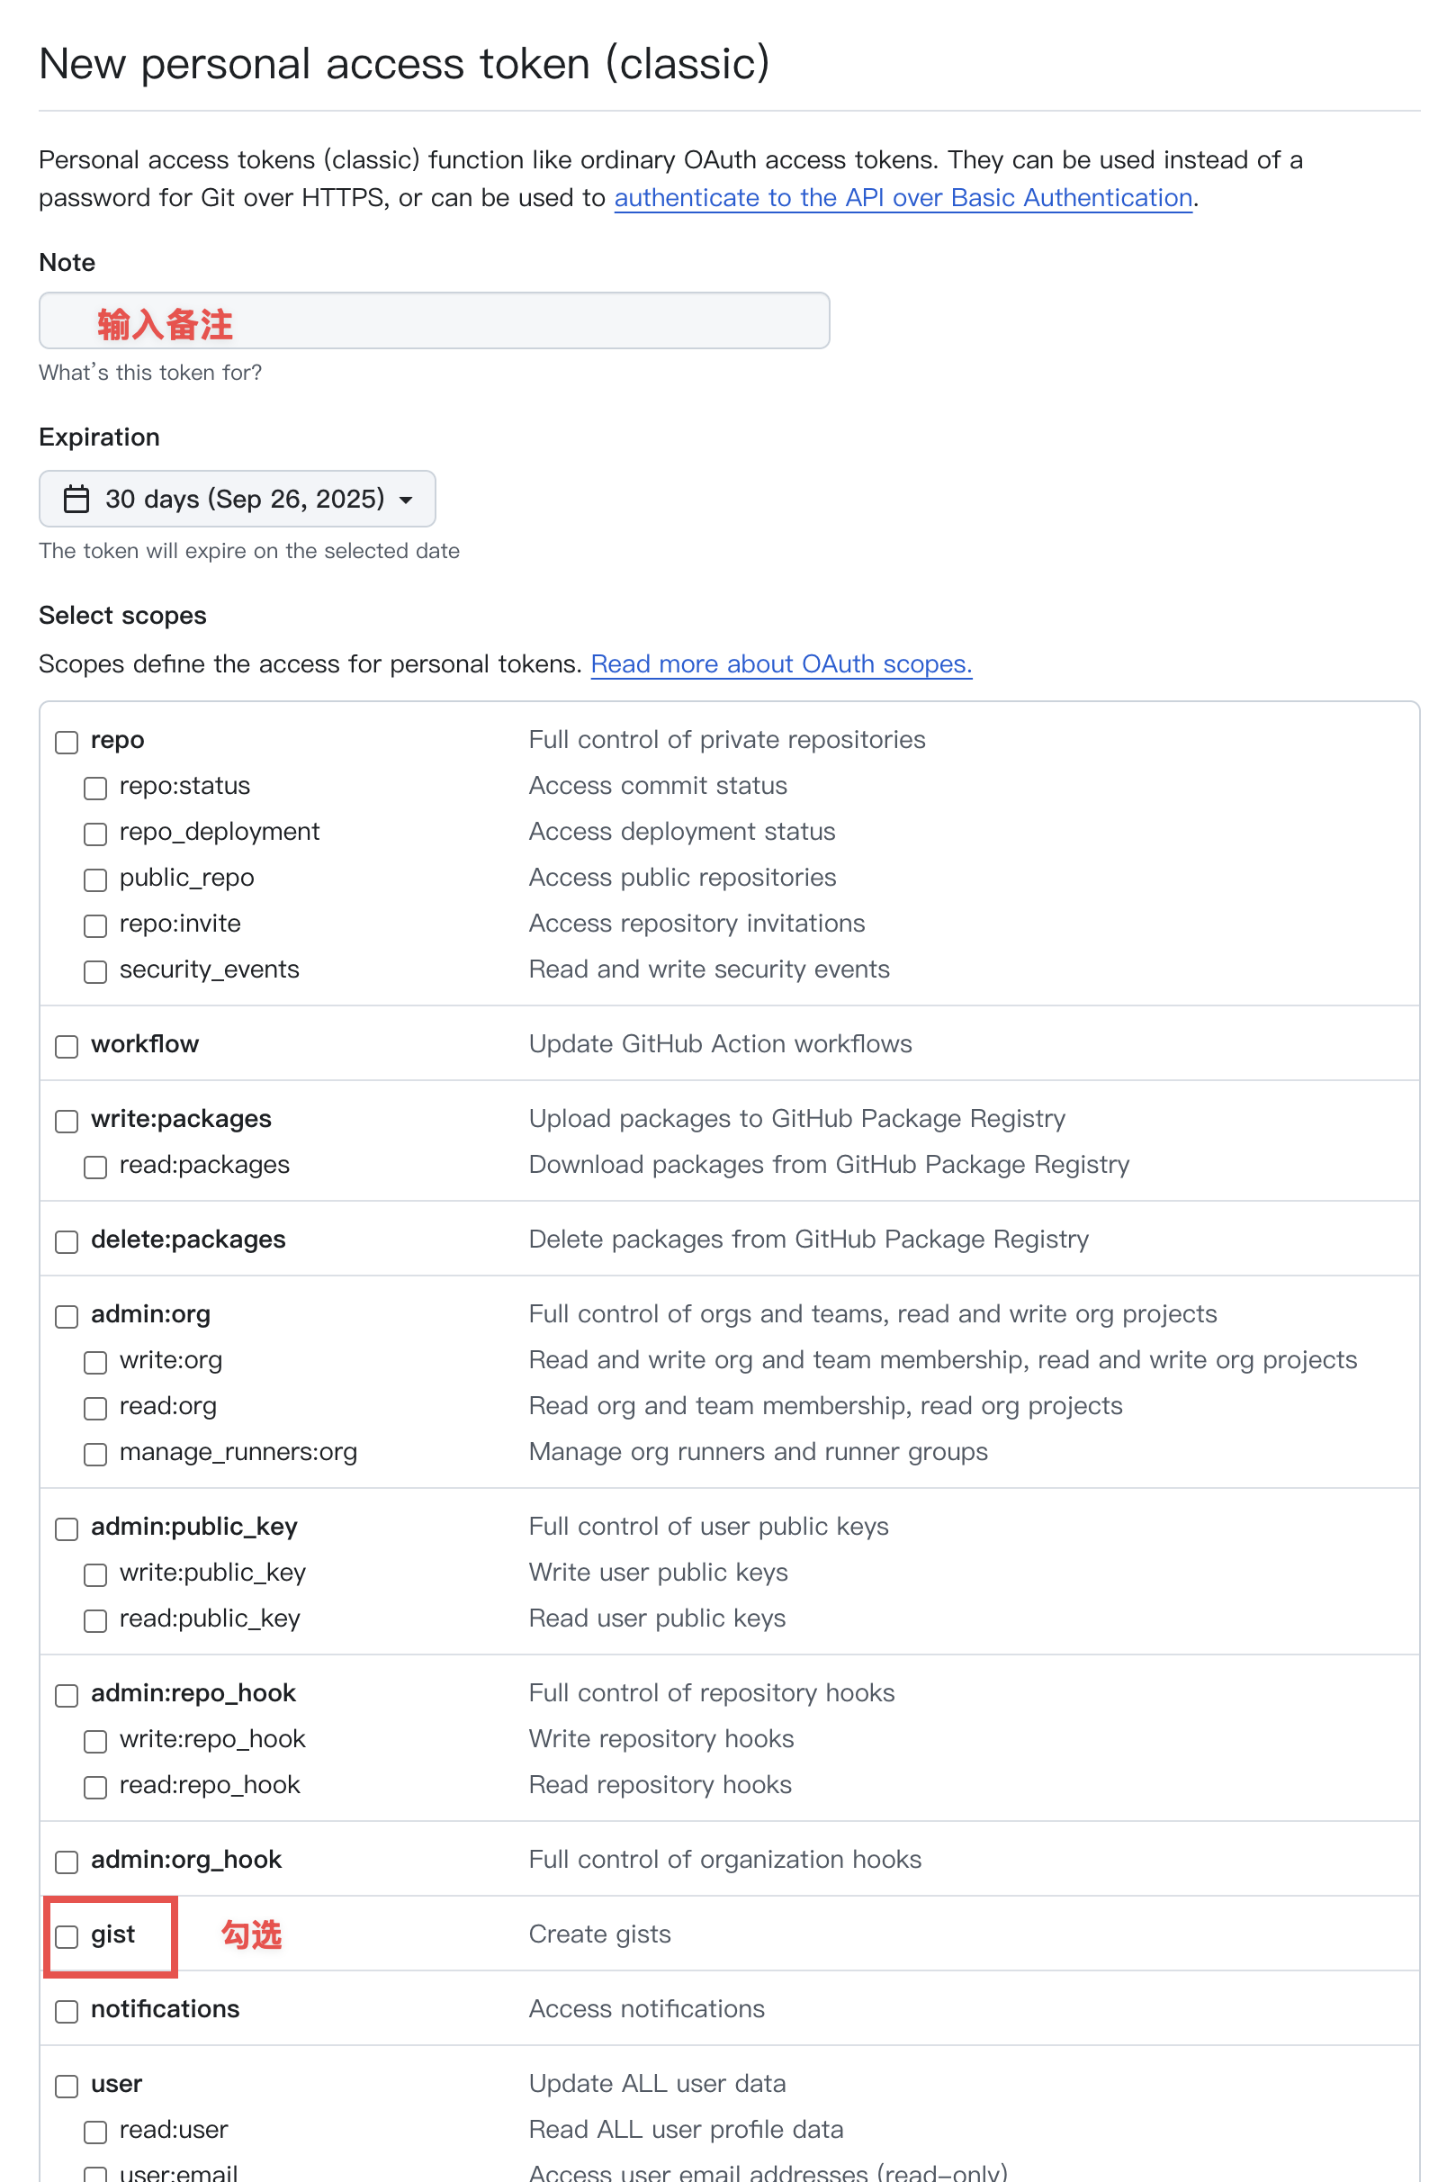Tick the admin:org_hook checkbox
Image resolution: width=1447 pixels, height=2182 pixels.
point(67,1862)
